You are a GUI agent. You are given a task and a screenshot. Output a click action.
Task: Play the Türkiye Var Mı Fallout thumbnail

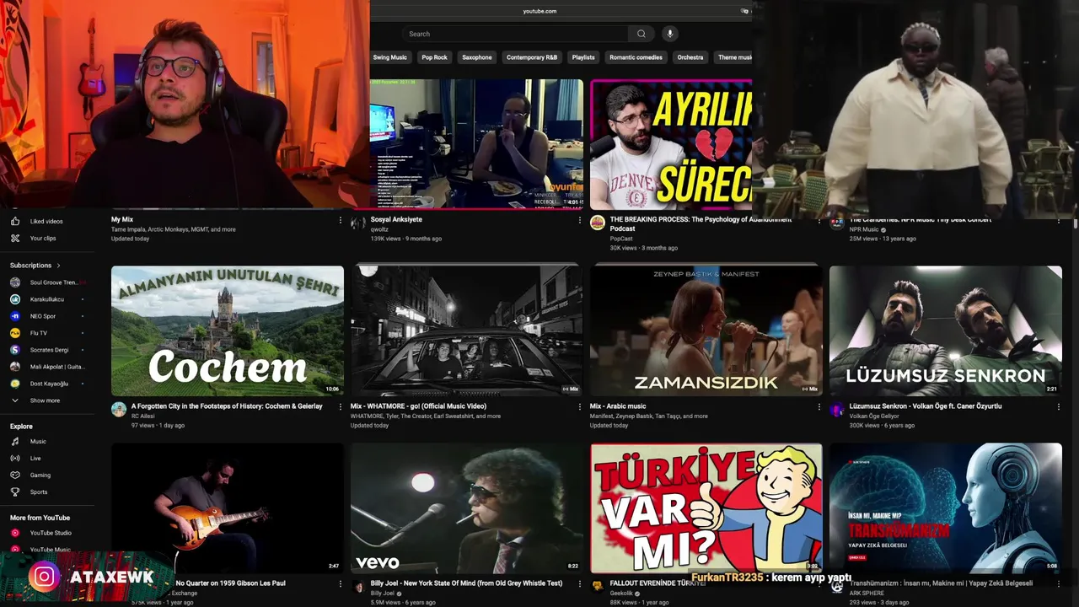[706, 508]
